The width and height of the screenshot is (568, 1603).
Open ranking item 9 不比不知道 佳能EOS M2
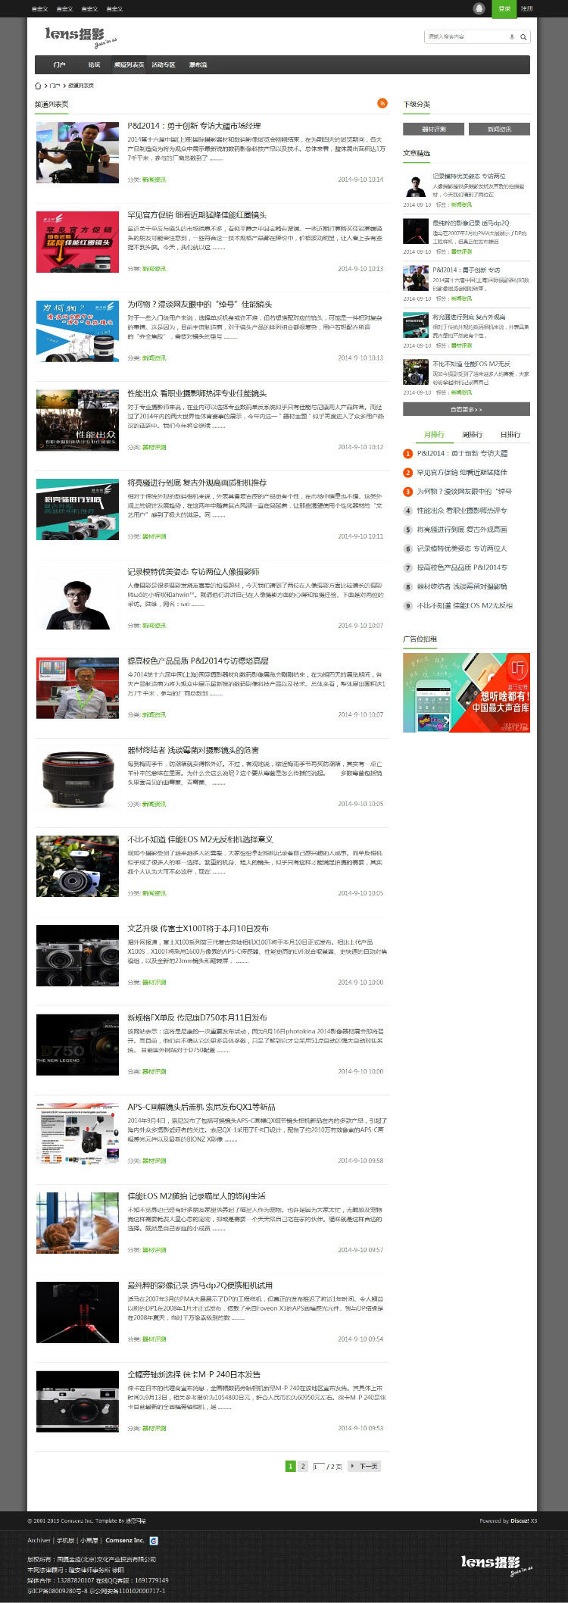click(x=464, y=605)
